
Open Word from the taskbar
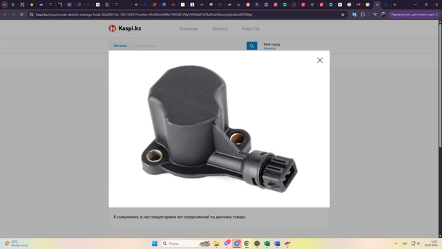point(277,243)
